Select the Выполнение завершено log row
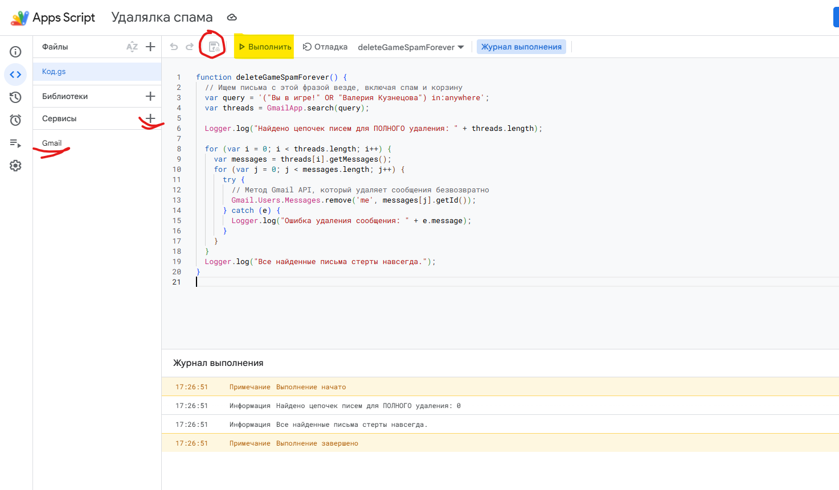Image resolution: width=839 pixels, height=490 pixels. coord(500,443)
